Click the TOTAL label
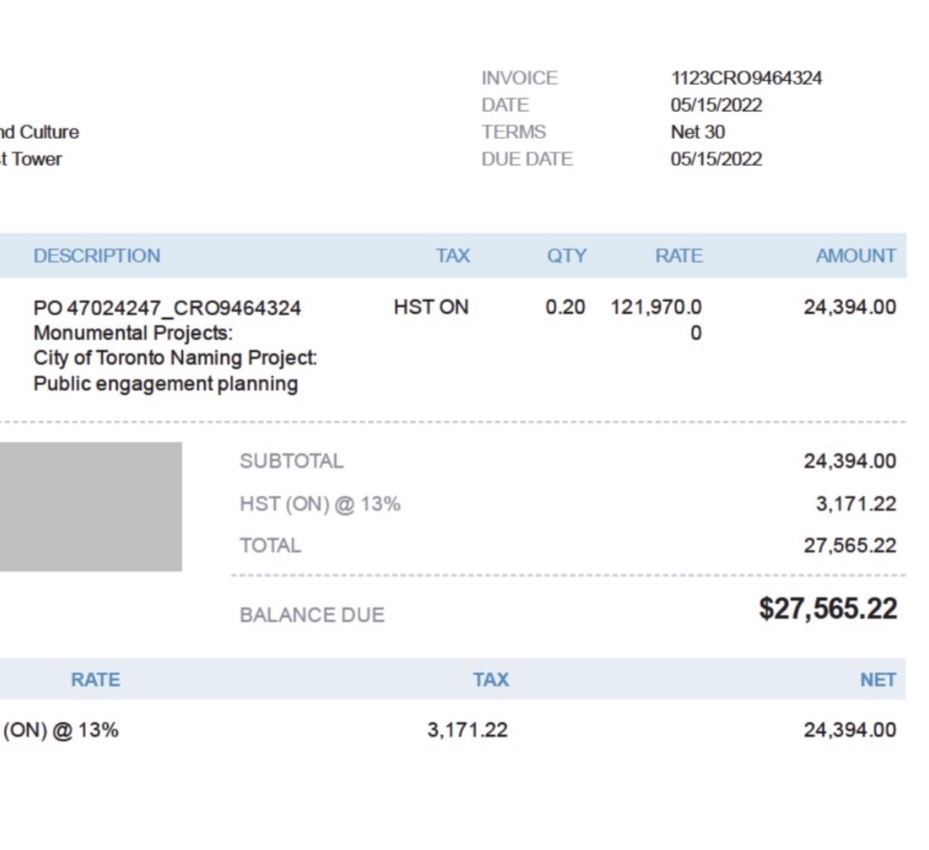The height and width of the screenshot is (850, 929). (270, 546)
